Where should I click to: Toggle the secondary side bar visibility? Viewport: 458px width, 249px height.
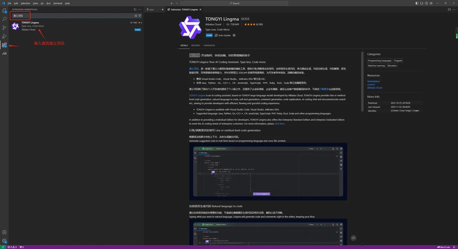(426, 3)
